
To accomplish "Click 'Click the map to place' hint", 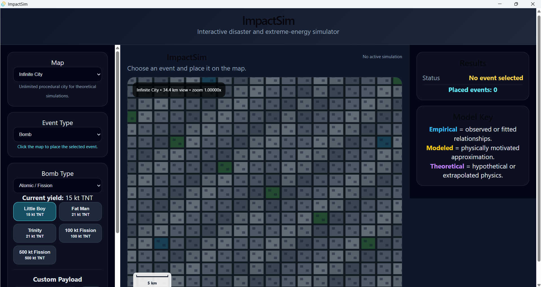I will coord(58,147).
